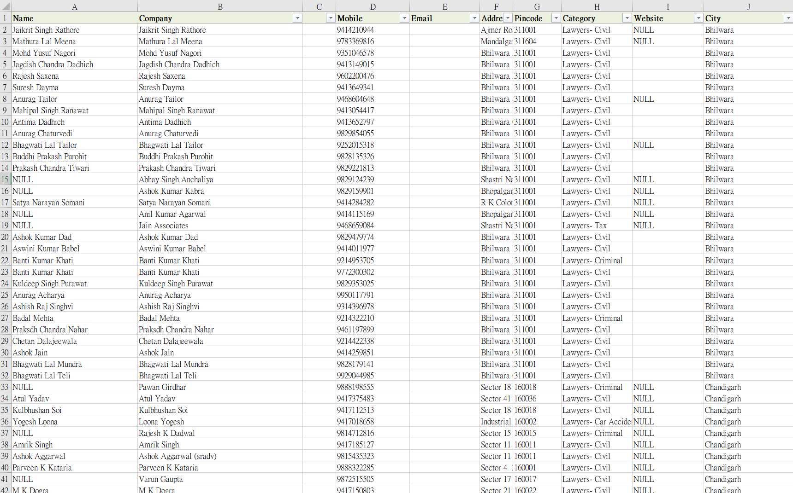
Task: Open the filter dropdown in blank column C
Action: pos(331,18)
